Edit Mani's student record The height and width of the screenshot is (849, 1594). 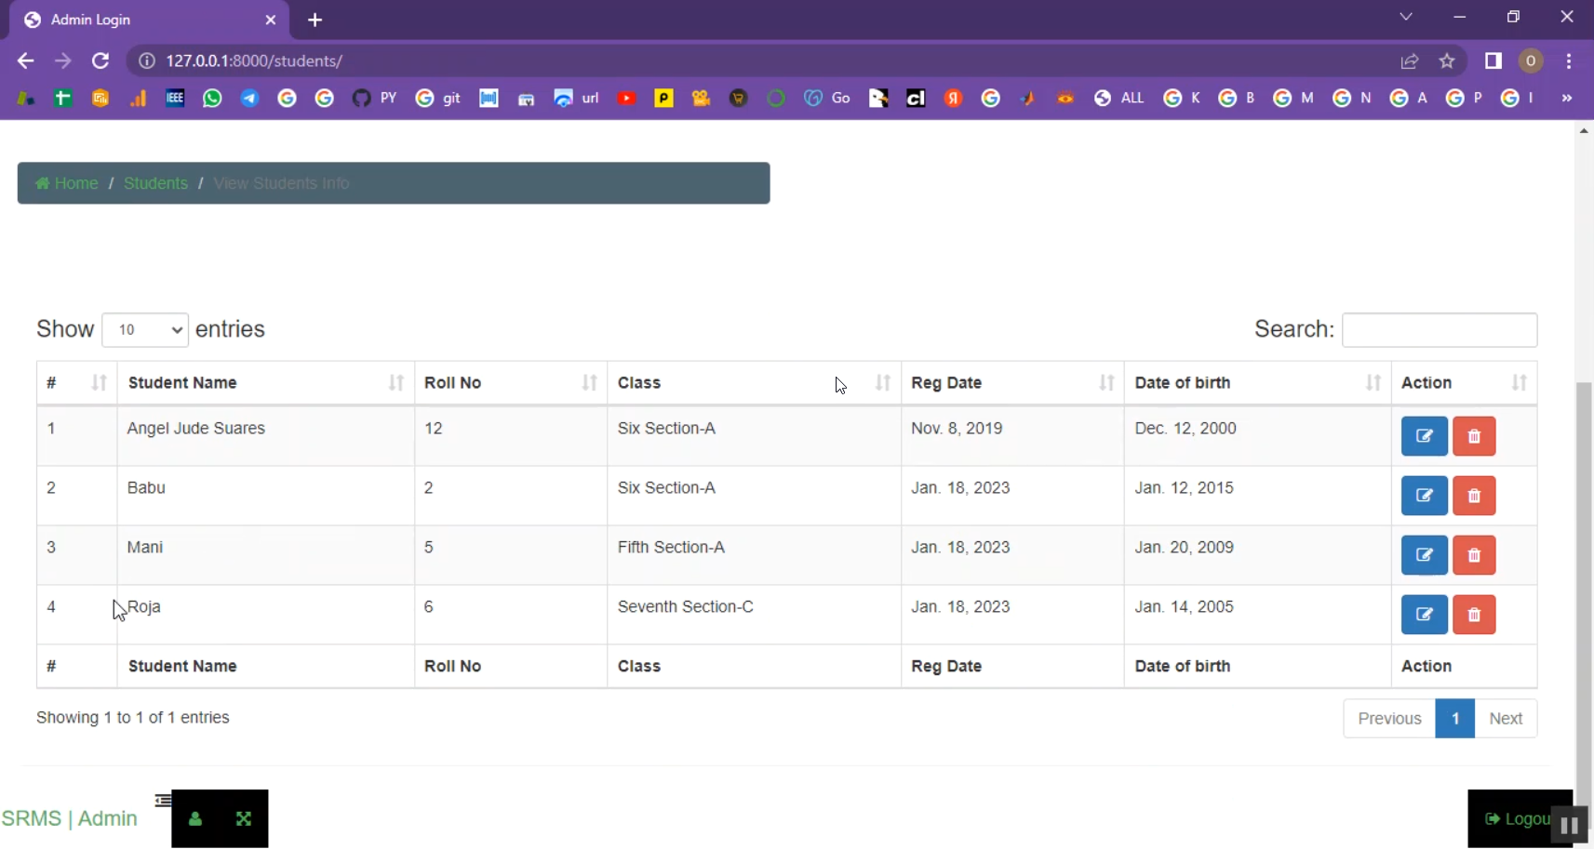pos(1424,555)
